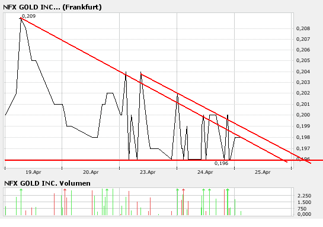Click the 1.500 volume axis label

tap(304, 202)
